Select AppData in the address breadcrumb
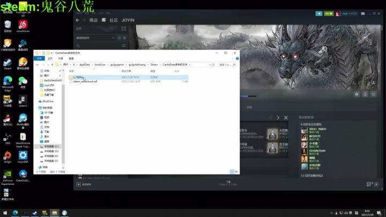The height and width of the screenshot is (217, 386). tap(85, 64)
